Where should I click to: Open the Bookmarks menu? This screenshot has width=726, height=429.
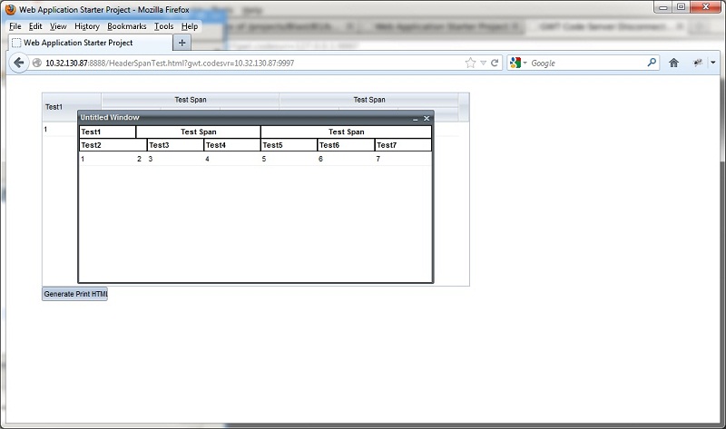pos(126,26)
